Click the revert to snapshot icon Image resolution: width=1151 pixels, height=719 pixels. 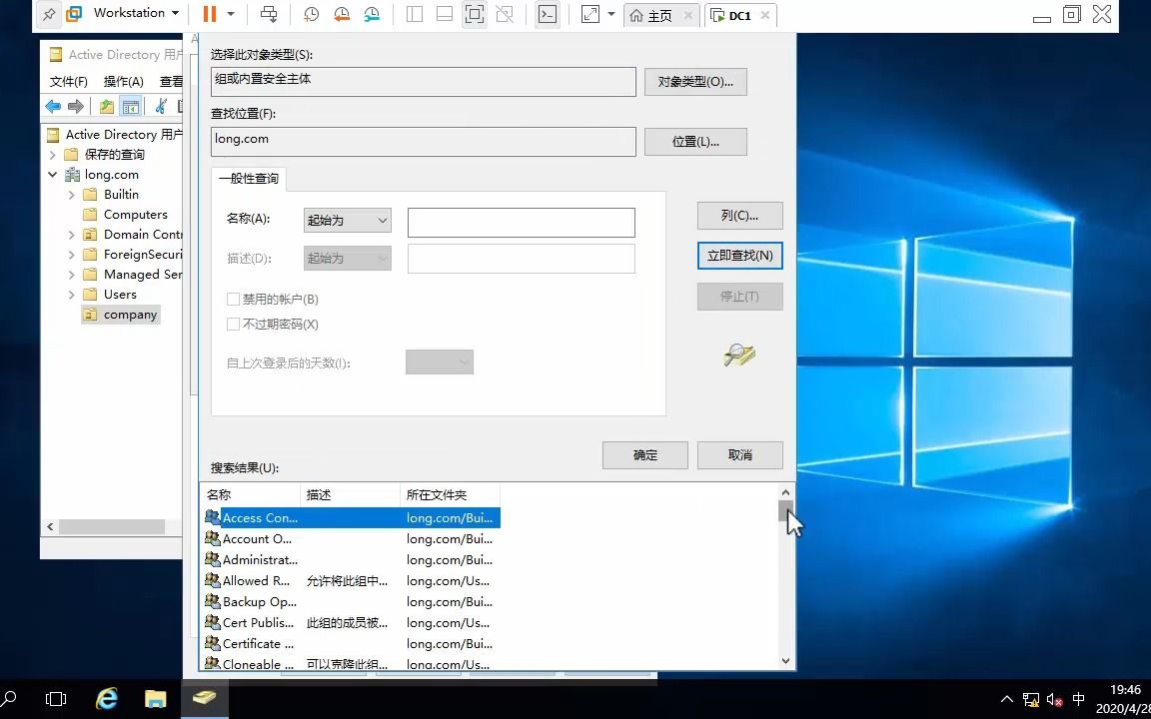342,14
